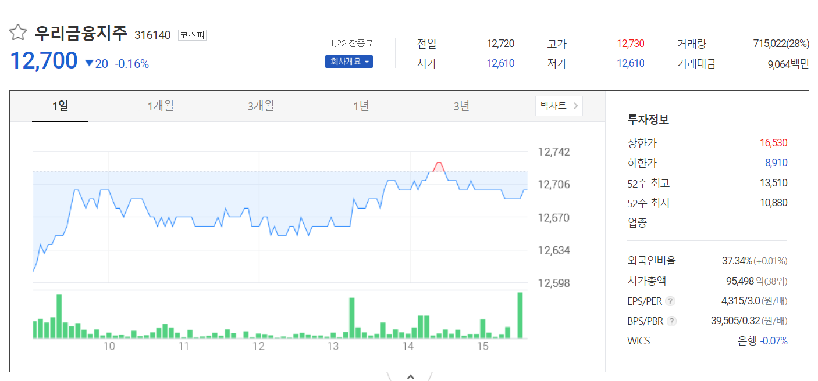818x381 pixels.
Task: Click the WICS 은행 sector label
Action: coord(747,340)
